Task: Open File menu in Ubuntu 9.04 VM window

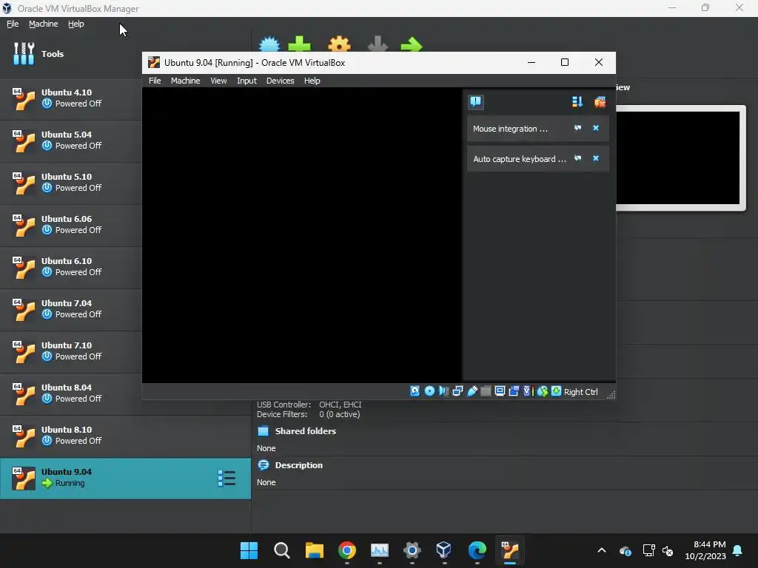Action: 155,81
